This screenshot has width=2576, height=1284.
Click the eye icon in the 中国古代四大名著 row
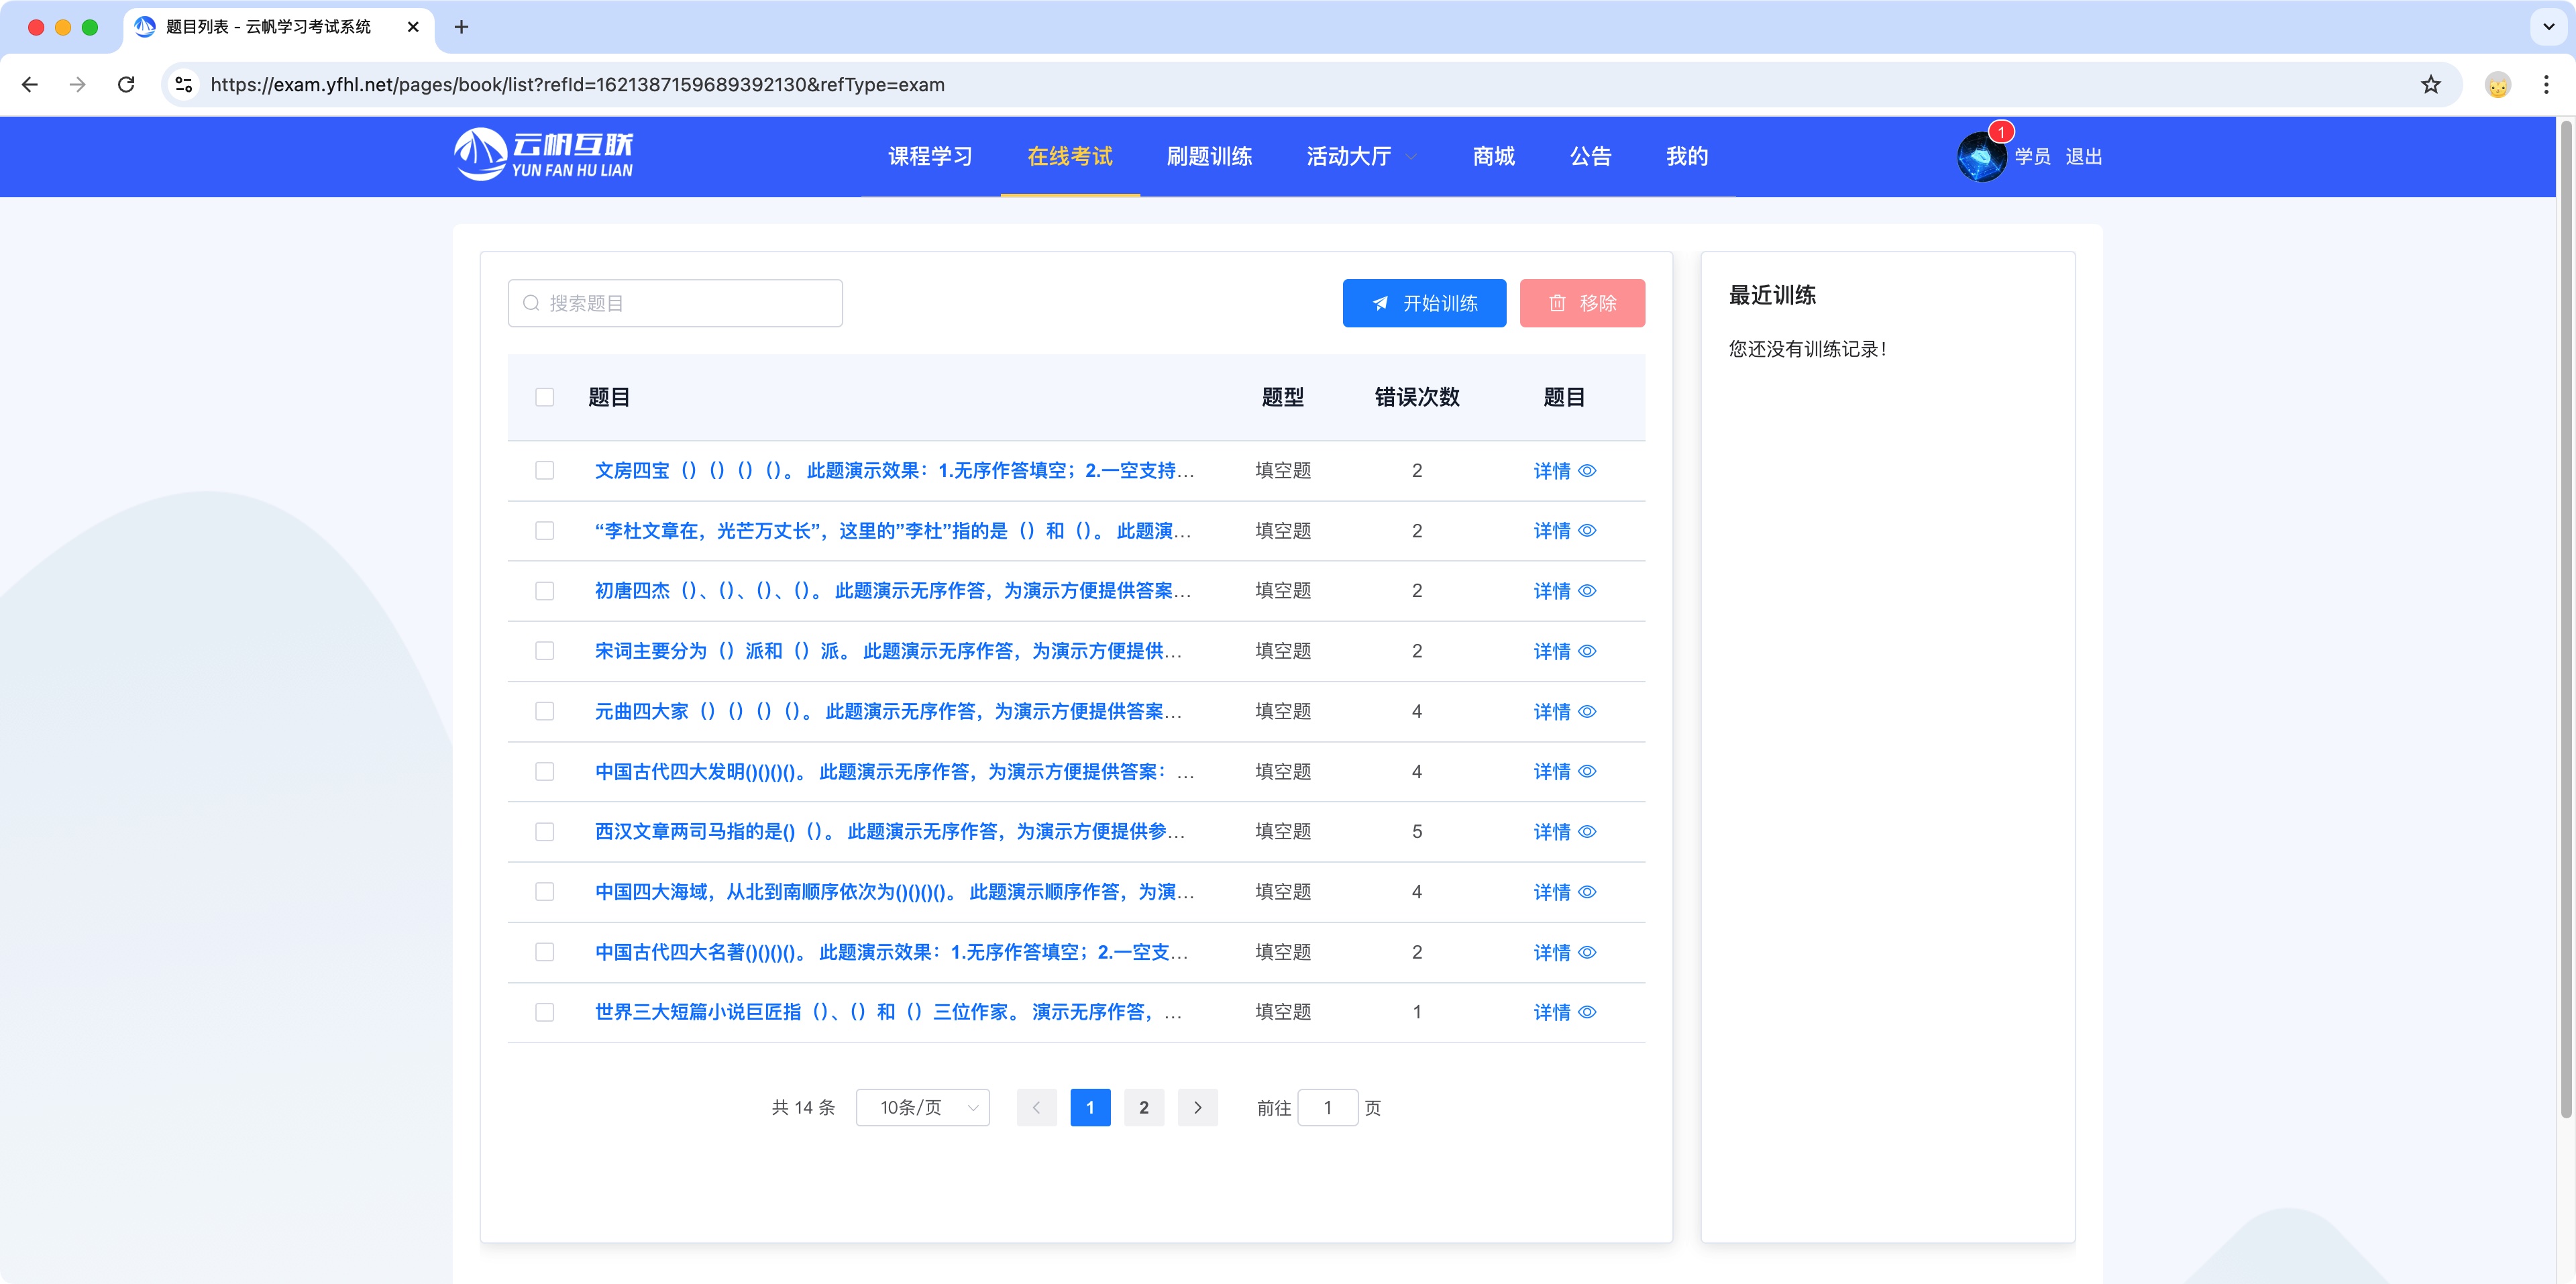tap(1587, 952)
